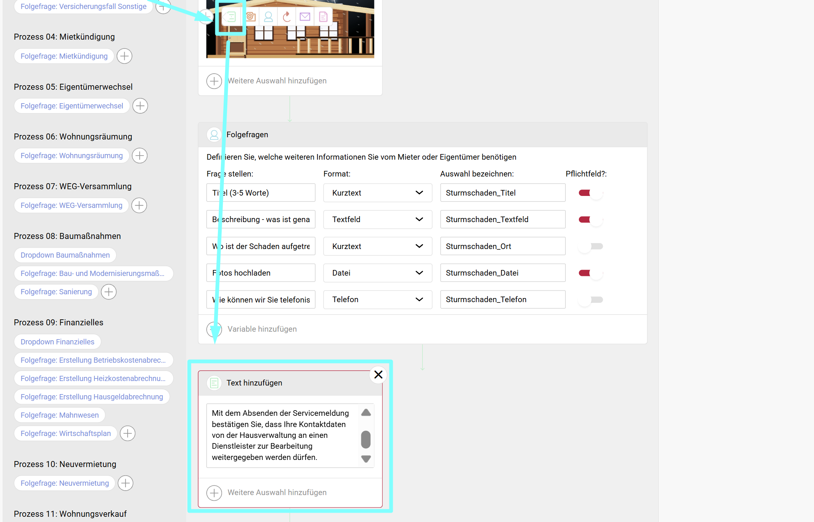
Task: Click the scrollbar thumb in text box
Action: pyautogui.click(x=366, y=439)
